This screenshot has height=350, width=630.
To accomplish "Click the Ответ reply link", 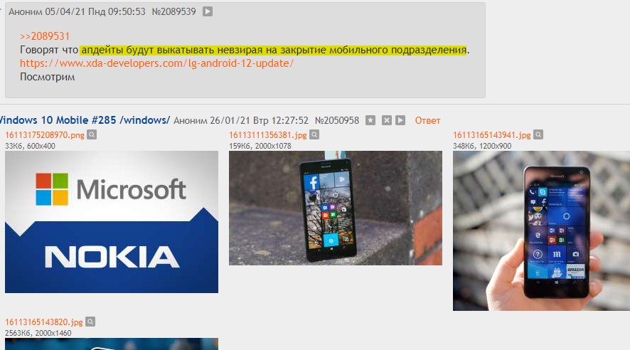I will [x=427, y=120].
